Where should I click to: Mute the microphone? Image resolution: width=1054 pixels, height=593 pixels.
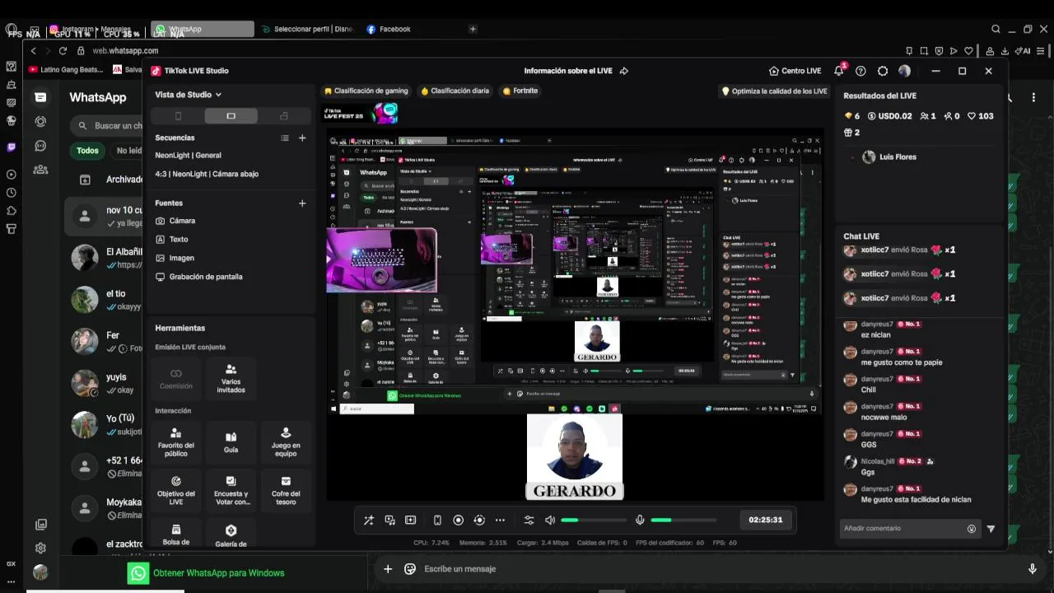point(640,520)
